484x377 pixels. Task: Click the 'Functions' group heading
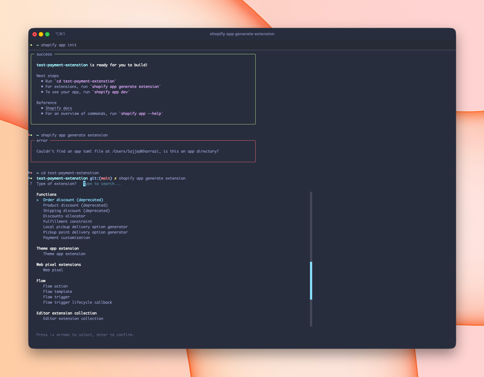[46, 195]
